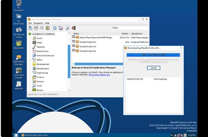Open the Programs menu

point(38,23)
